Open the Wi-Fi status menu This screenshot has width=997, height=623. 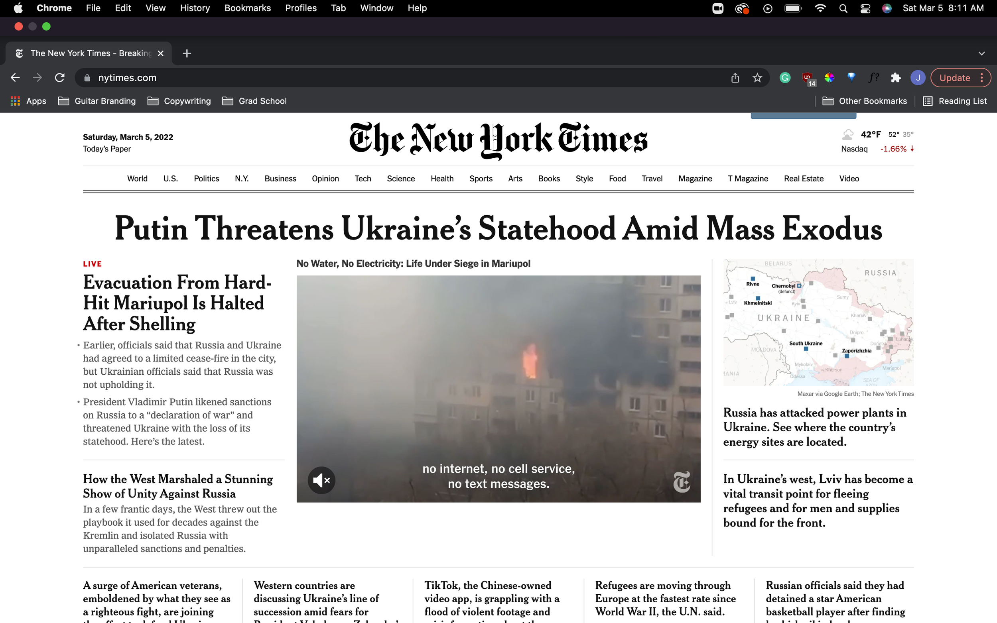tap(820, 8)
